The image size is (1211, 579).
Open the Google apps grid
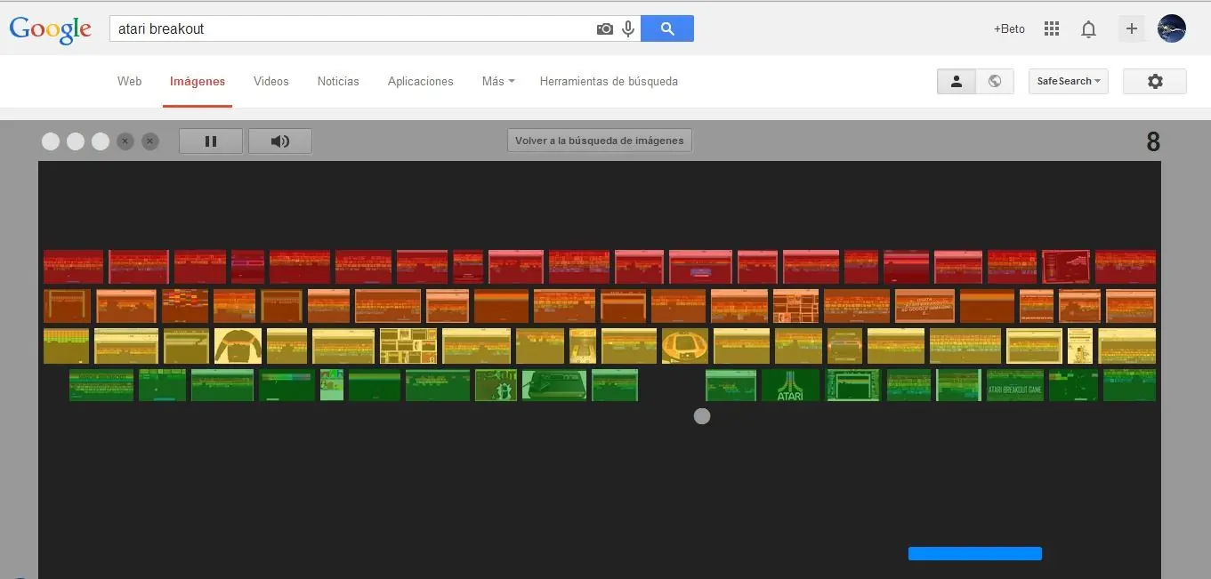tap(1052, 28)
